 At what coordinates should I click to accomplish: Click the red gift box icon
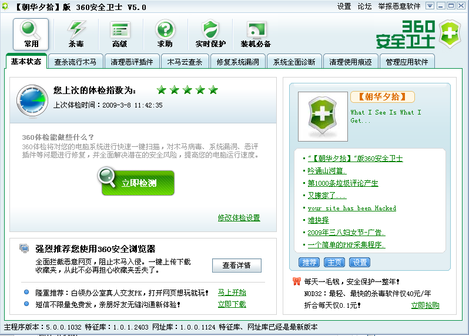click(x=296, y=281)
